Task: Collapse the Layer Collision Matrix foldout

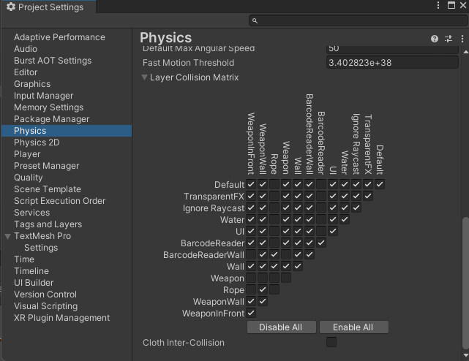Action: click(x=144, y=77)
